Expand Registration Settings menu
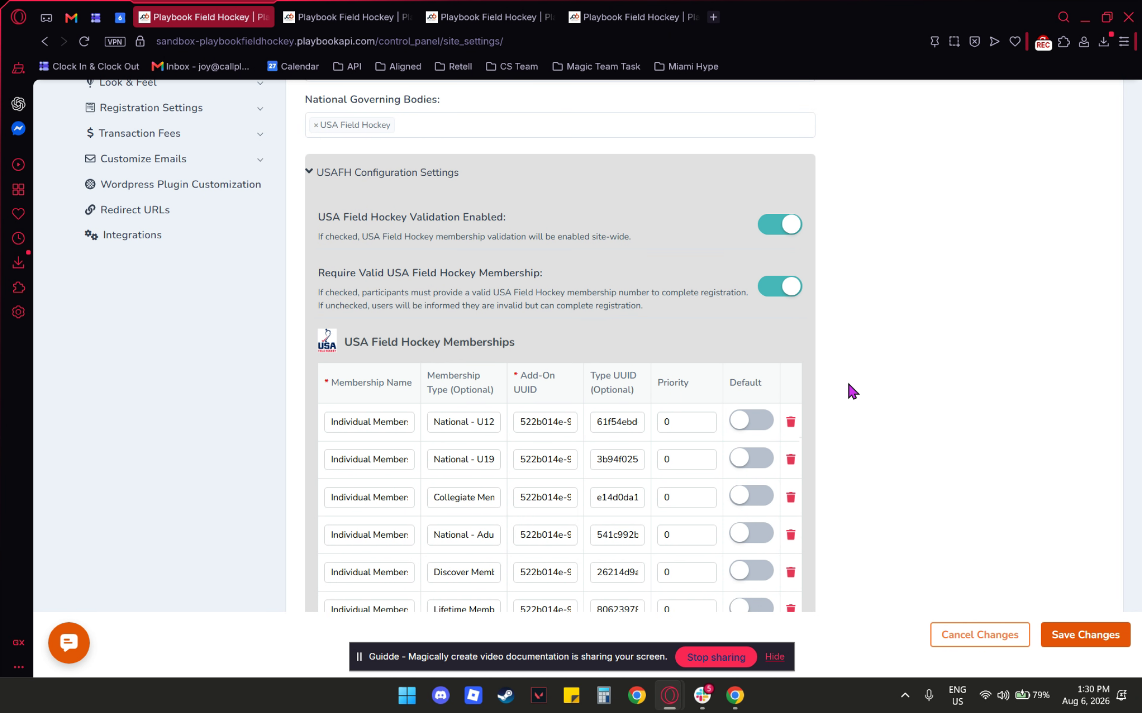 tap(174, 108)
